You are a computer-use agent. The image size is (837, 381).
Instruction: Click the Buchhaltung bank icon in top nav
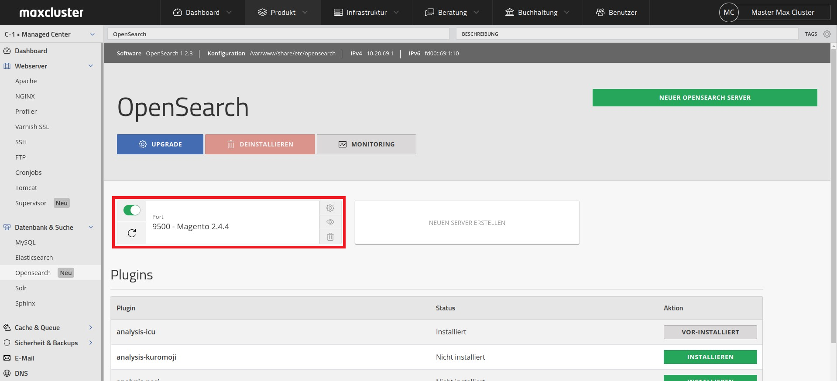click(x=509, y=13)
